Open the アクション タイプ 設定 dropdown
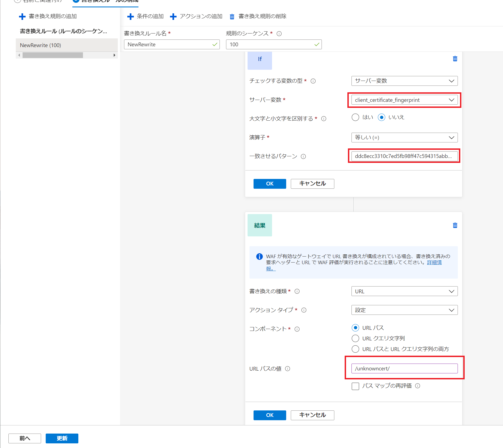 click(405, 310)
